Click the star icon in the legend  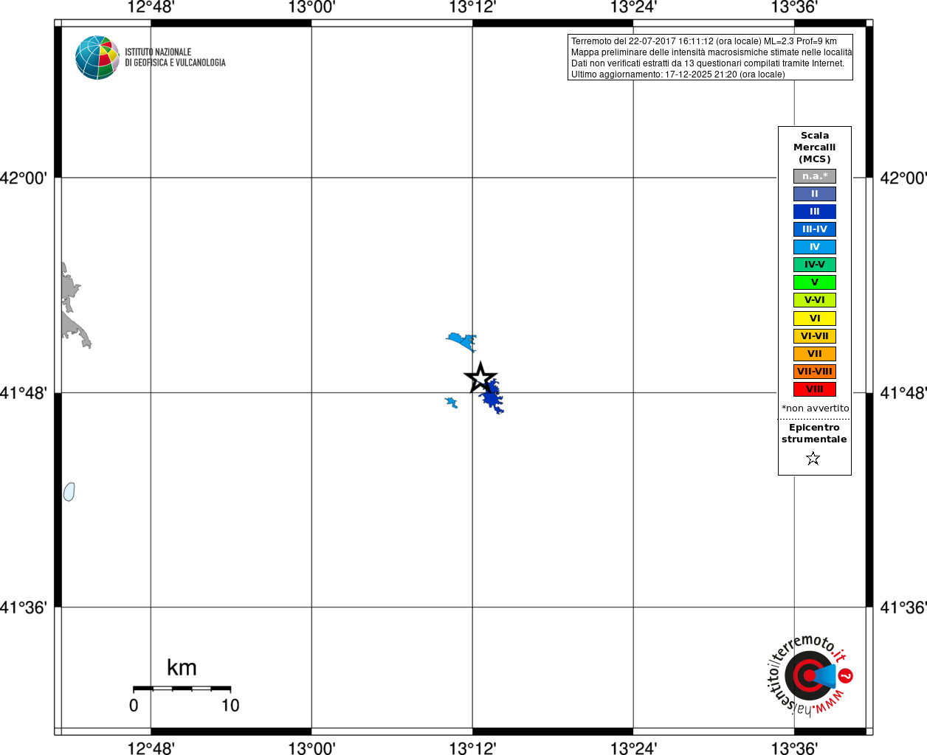point(813,459)
